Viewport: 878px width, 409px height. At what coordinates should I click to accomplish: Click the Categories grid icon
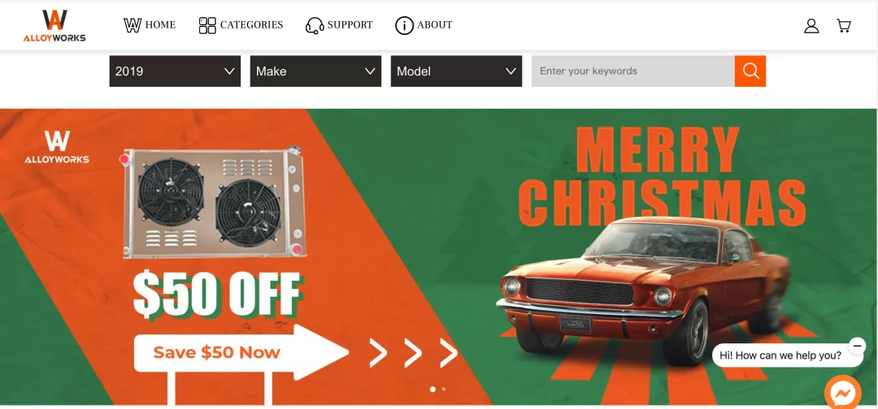[x=207, y=25]
